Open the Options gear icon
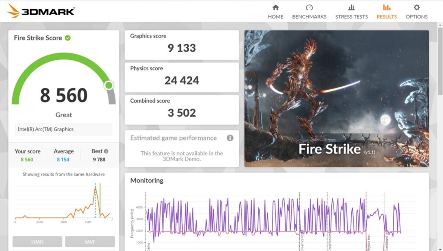The width and height of the screenshot is (443, 251). pos(416,7)
